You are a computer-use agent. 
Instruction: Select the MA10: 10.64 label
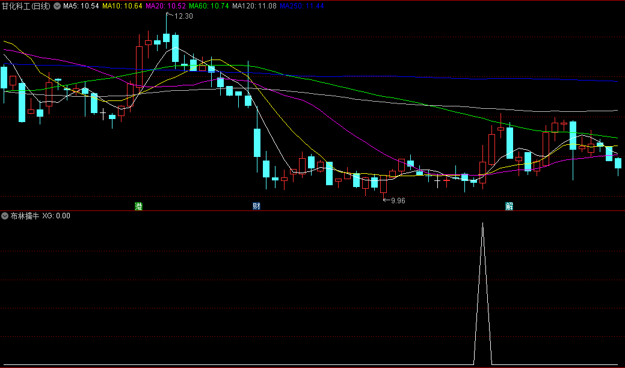pyautogui.click(x=122, y=6)
